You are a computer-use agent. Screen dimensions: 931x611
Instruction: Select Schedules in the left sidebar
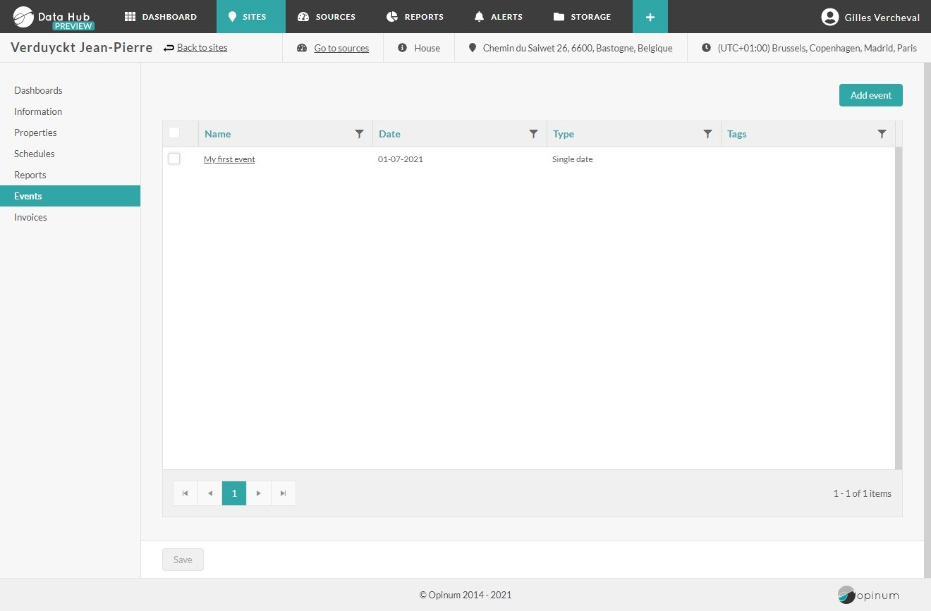pyautogui.click(x=35, y=154)
